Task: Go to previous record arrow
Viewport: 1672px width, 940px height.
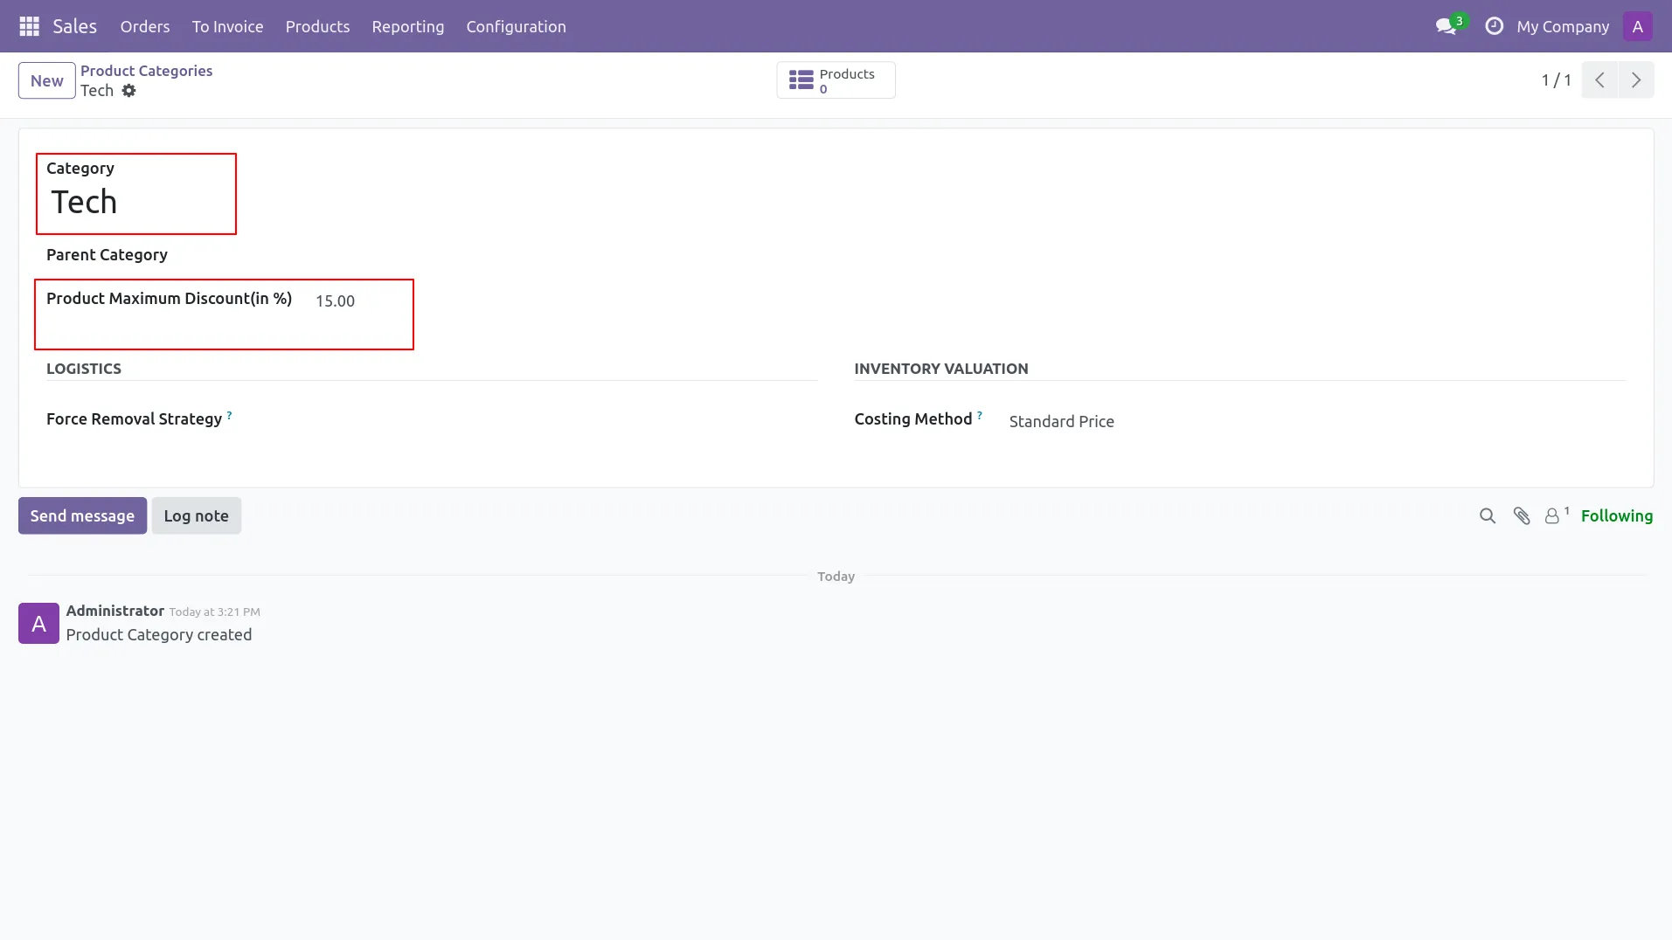Action: (x=1599, y=80)
